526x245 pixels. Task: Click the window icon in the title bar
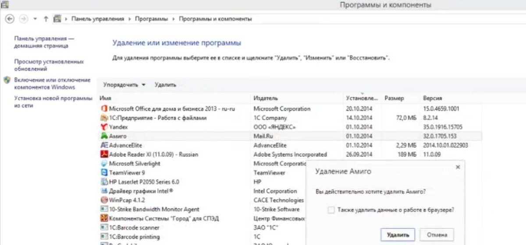5,4
